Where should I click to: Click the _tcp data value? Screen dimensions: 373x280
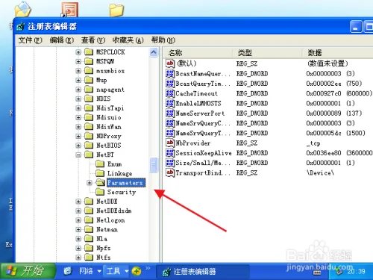pyautogui.click(x=313, y=143)
